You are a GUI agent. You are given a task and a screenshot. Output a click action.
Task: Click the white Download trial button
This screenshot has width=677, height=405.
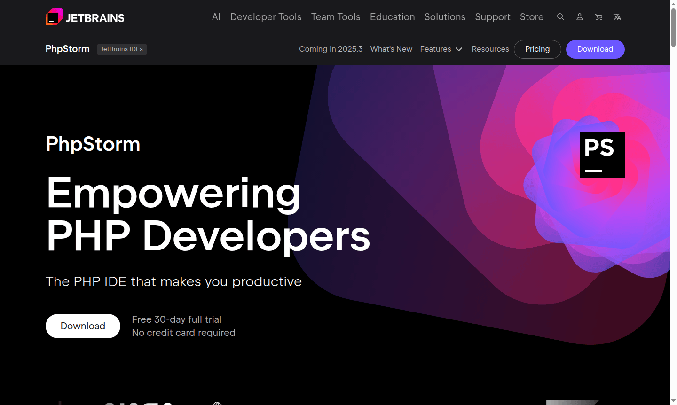coord(83,326)
